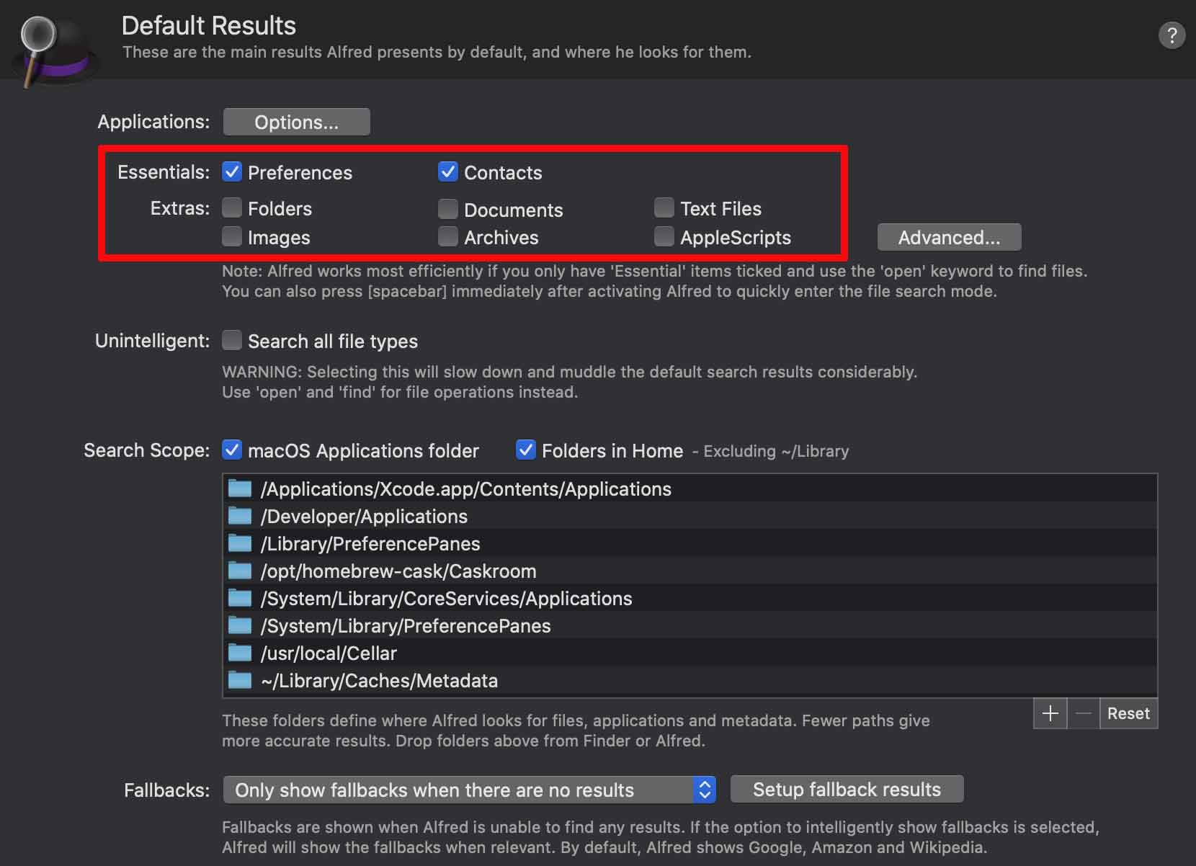The width and height of the screenshot is (1196, 866).
Task: Click folder icon beside /System/Library/PreferencePanes
Action: pyautogui.click(x=240, y=625)
